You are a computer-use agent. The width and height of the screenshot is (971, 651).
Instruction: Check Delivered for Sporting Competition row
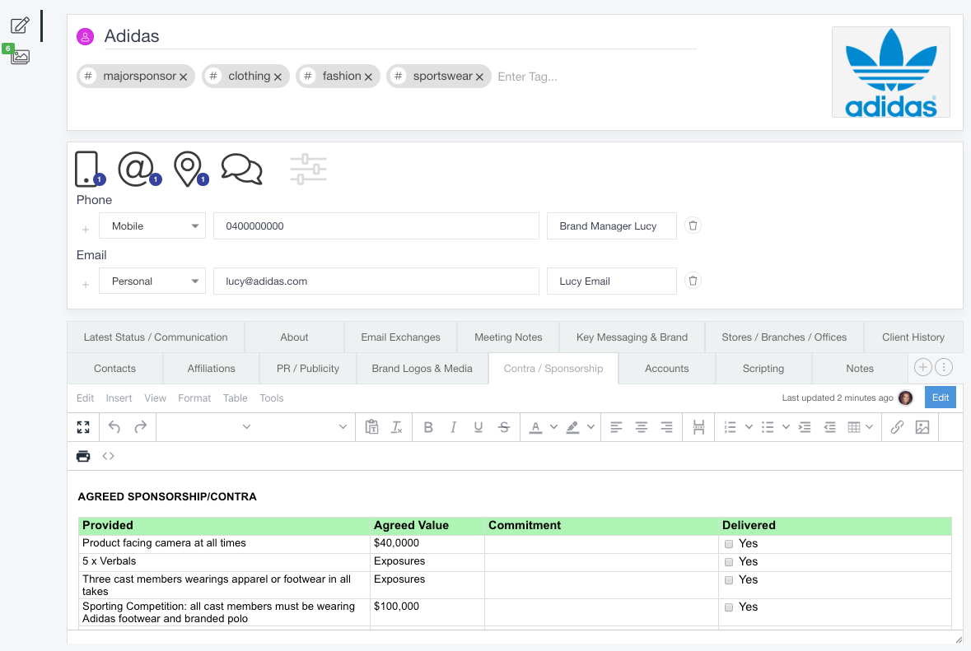point(729,607)
